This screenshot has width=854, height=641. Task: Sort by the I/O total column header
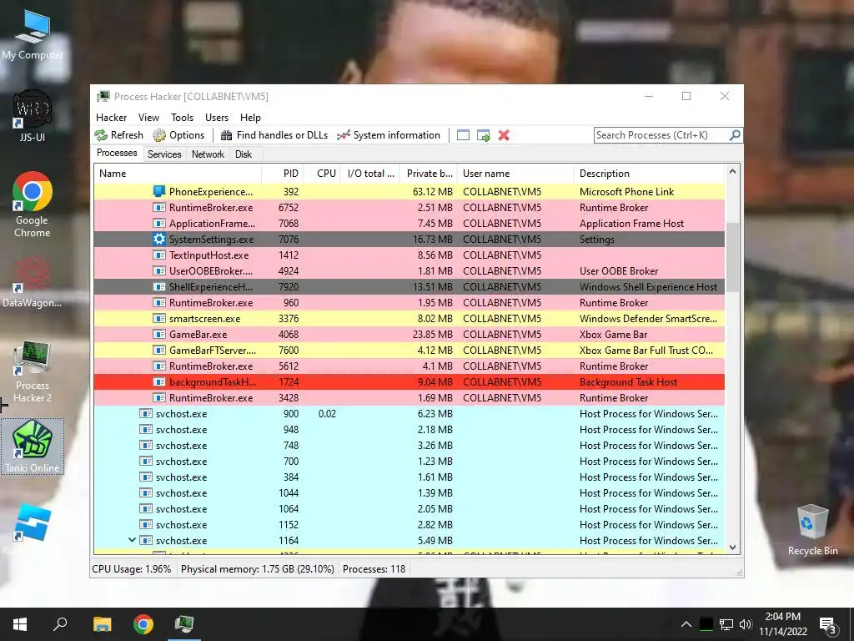pyautogui.click(x=369, y=174)
